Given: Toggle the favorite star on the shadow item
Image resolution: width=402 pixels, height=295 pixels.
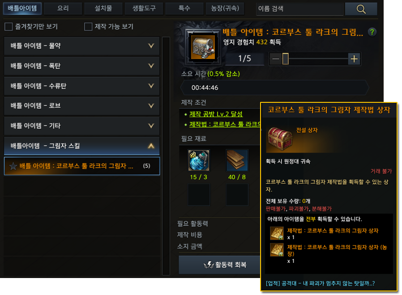Looking at the screenshot, I should tap(13, 166).
